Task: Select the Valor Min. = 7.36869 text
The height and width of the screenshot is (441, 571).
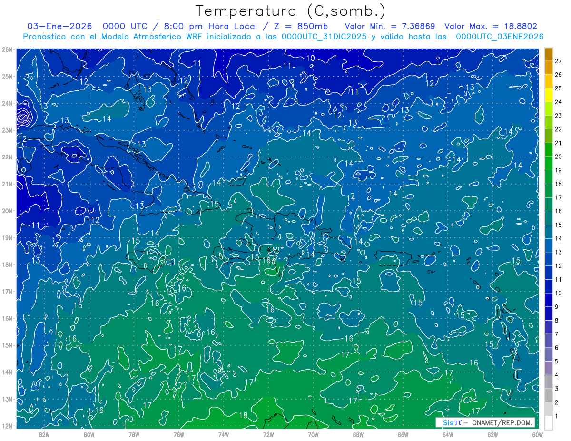Action: tap(390, 27)
